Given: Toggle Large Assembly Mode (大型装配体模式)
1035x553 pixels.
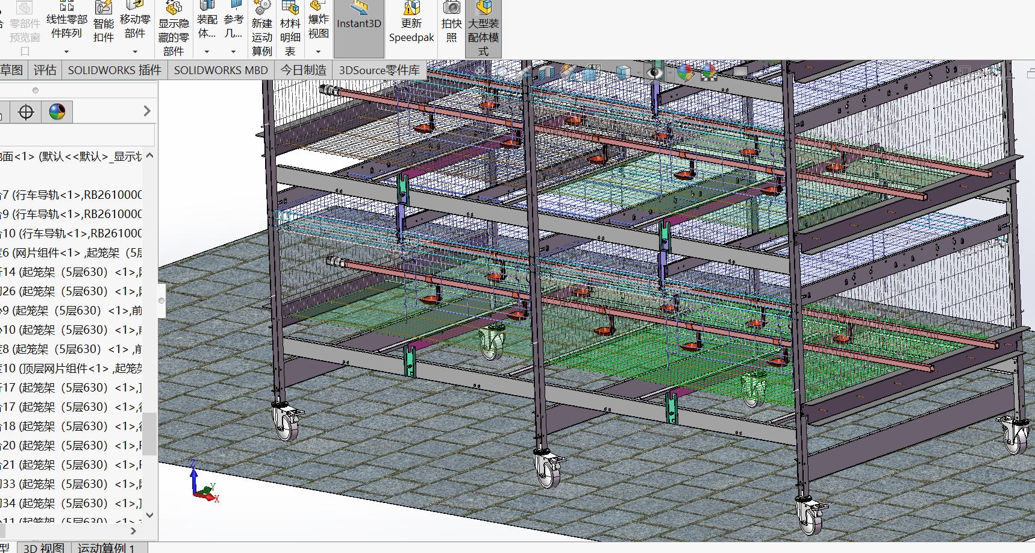Looking at the screenshot, I should 483,29.
